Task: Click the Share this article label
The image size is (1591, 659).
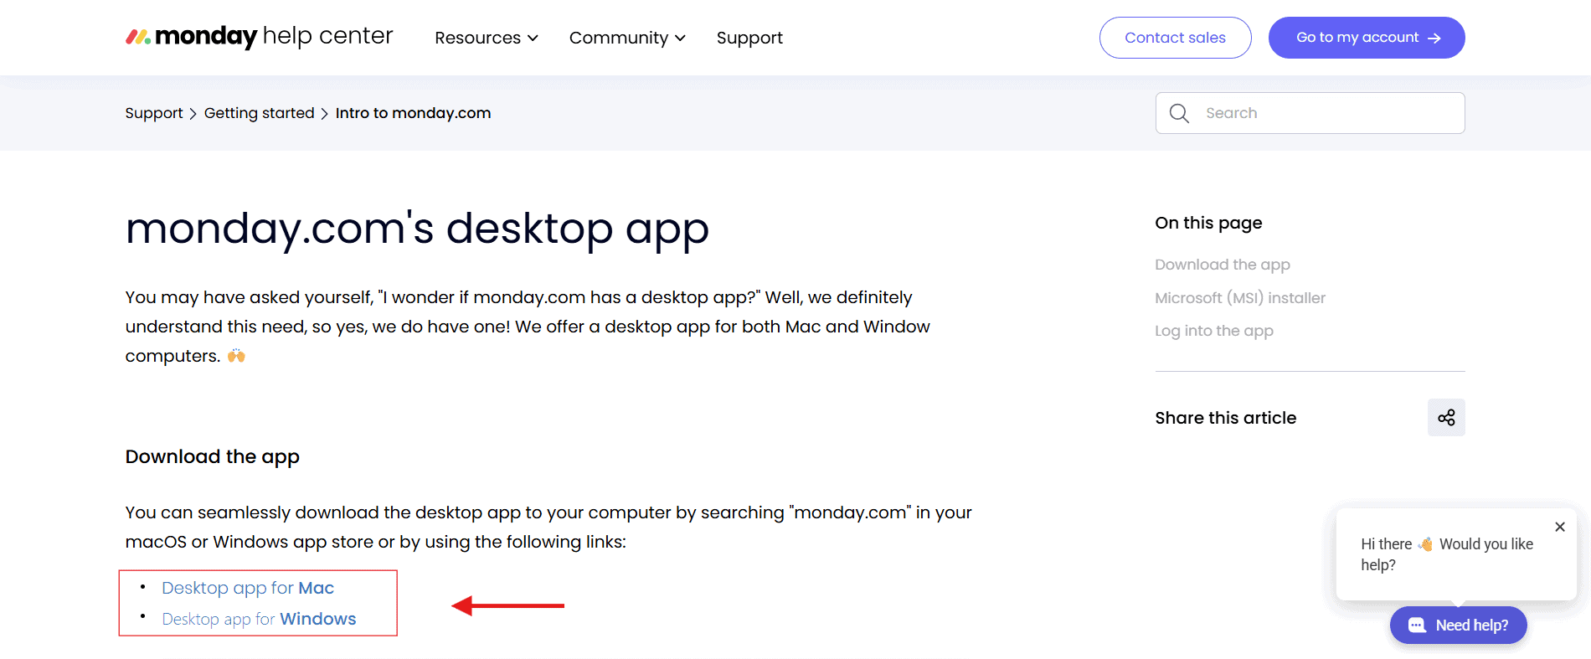Action: point(1226,418)
